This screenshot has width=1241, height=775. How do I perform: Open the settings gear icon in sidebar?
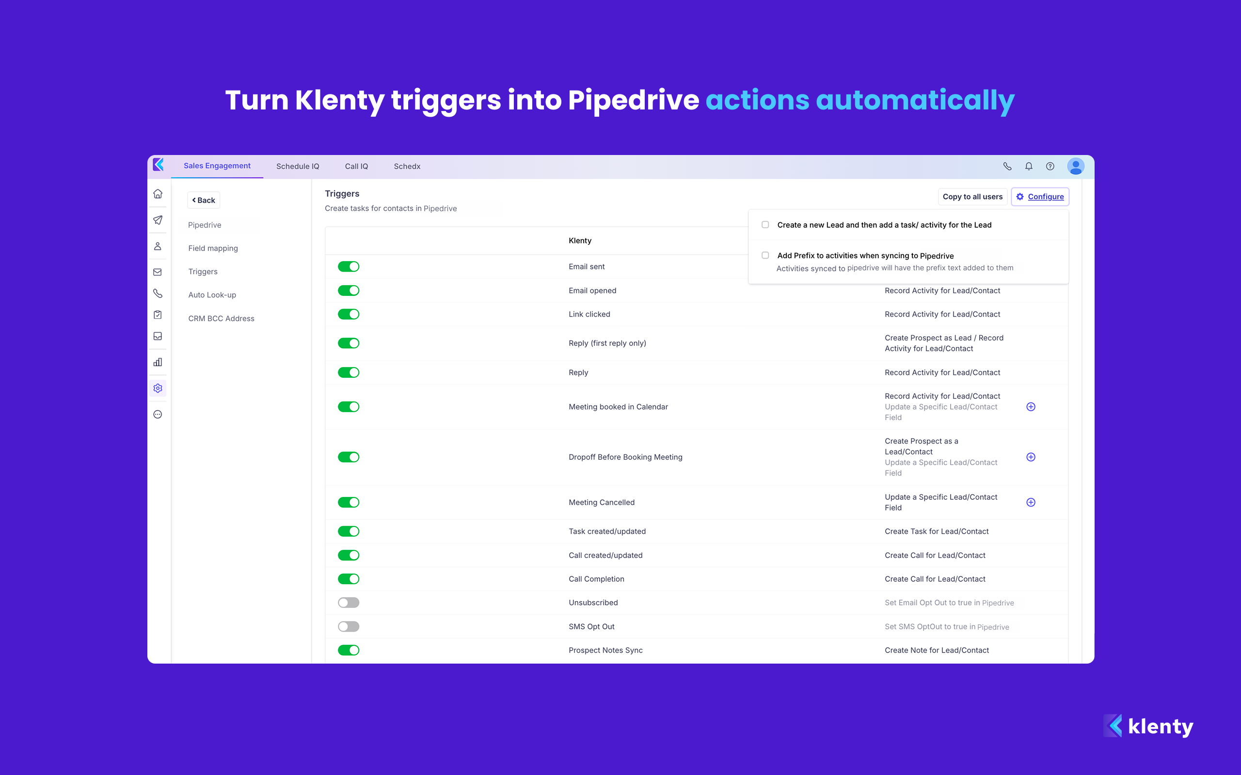[158, 388]
